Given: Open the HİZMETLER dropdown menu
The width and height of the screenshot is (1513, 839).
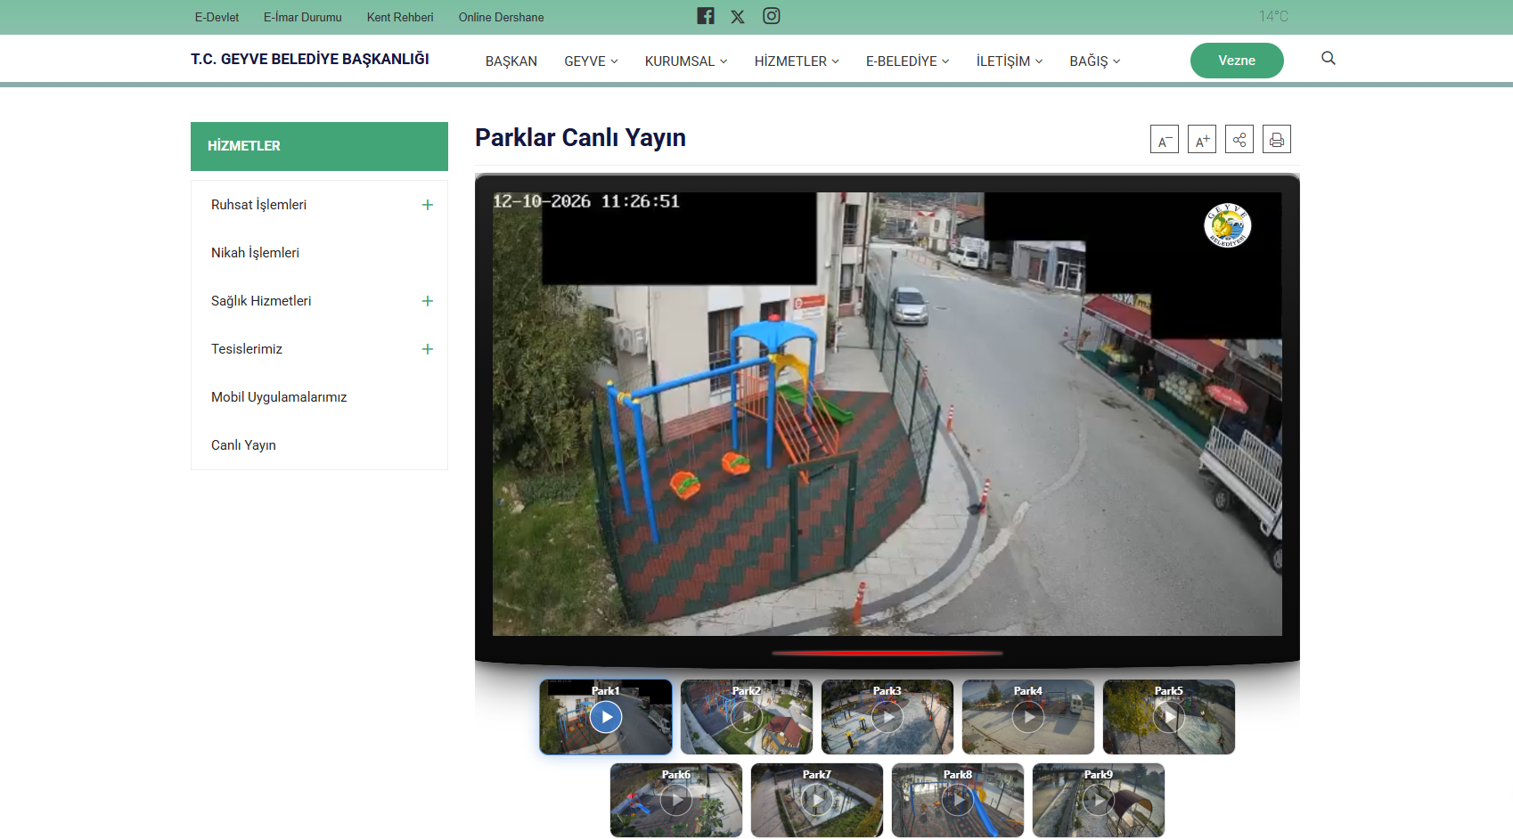Looking at the screenshot, I should (797, 61).
